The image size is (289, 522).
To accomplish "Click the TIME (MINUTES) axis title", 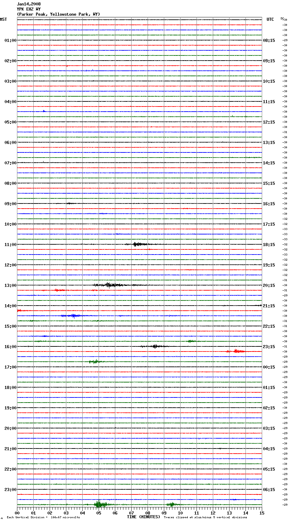I will point(143,517).
